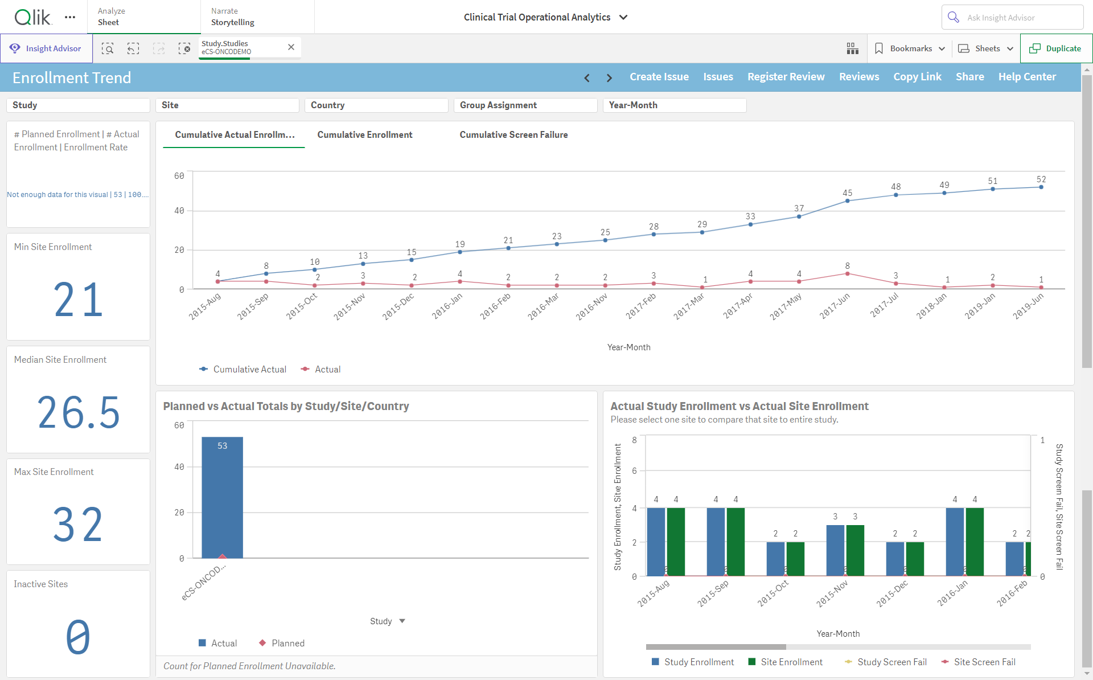Click the Share link
Viewport: 1093px width, 680px height.
point(970,77)
